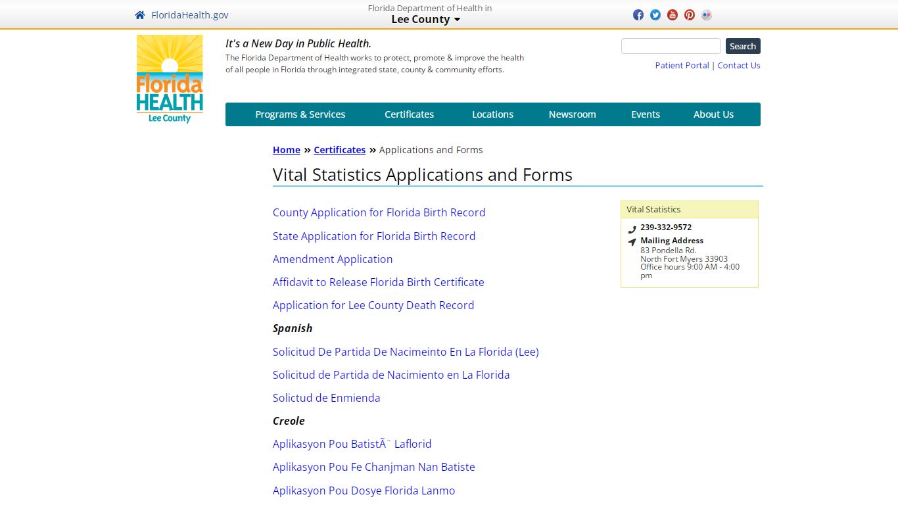This screenshot has width=898, height=505.
Task: Click the 83 Pondella Rd. address text
Action: tap(668, 251)
